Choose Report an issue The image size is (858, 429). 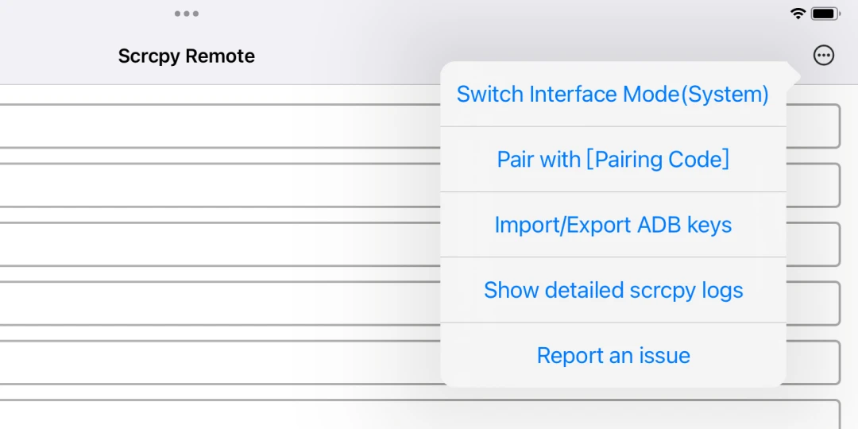point(613,355)
